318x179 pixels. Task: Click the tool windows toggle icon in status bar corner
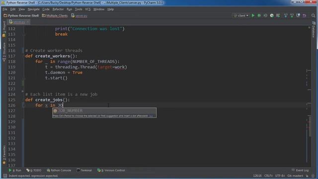(5, 176)
